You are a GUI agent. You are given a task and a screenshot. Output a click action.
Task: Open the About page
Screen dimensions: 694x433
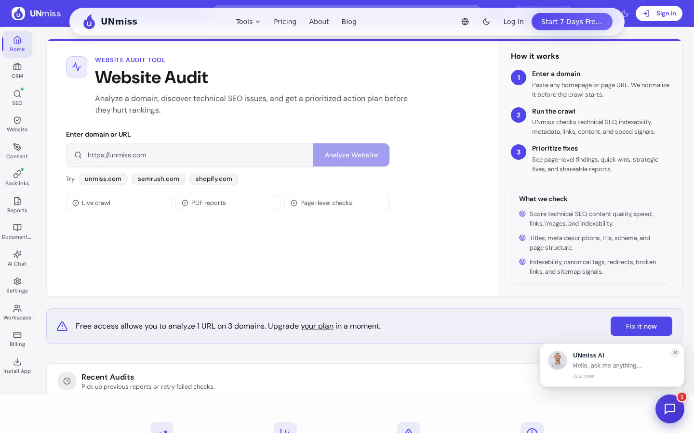(319, 22)
